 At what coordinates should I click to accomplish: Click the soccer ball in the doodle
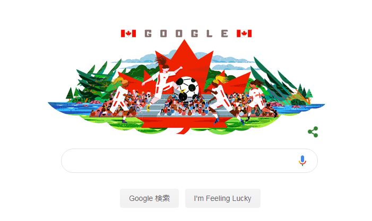[x=187, y=89]
